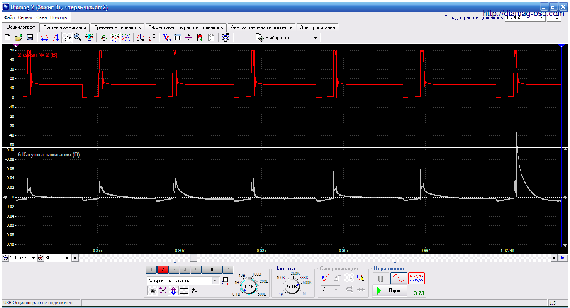The height and width of the screenshot is (308, 570).
Task: Click the purple divider measurement icon
Action: pos(189,38)
